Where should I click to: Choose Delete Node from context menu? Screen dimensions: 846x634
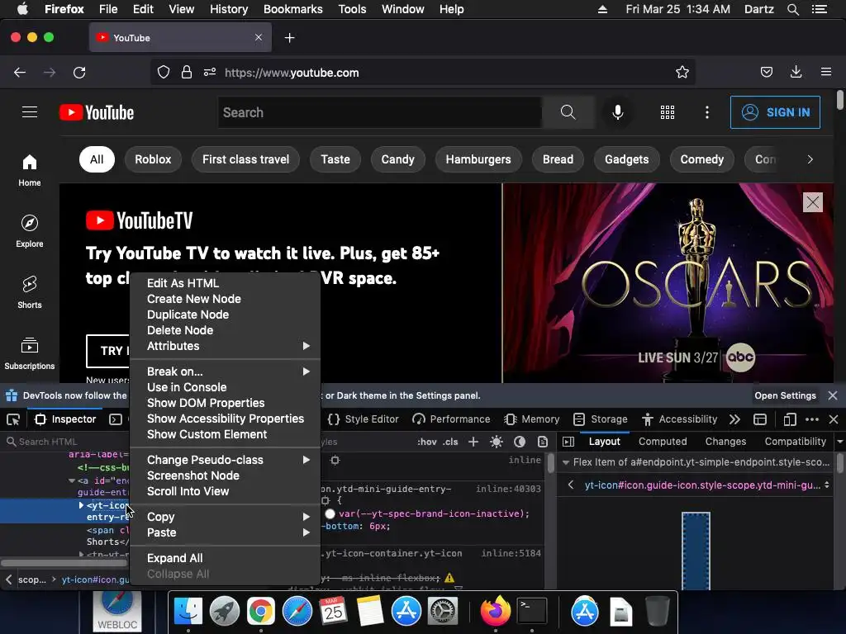225,330
